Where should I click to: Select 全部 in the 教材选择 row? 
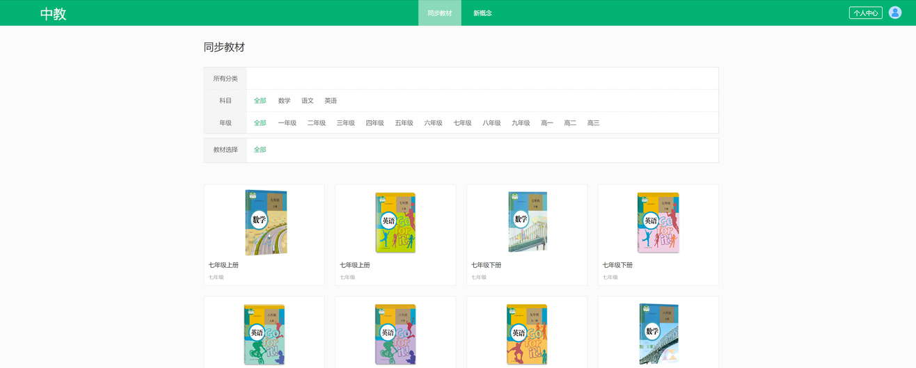[260, 150]
